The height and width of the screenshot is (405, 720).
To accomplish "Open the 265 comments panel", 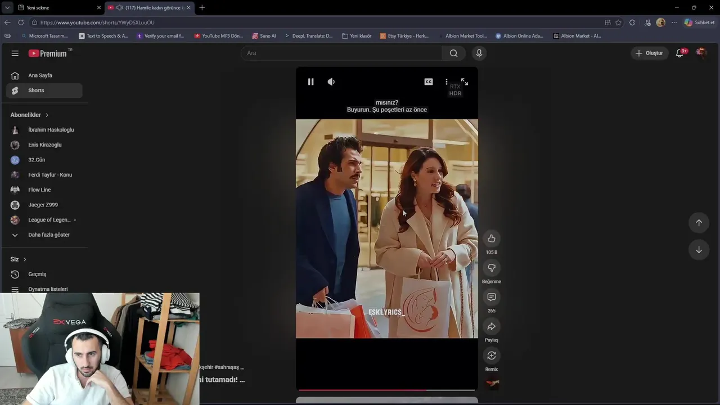I will tap(492, 297).
